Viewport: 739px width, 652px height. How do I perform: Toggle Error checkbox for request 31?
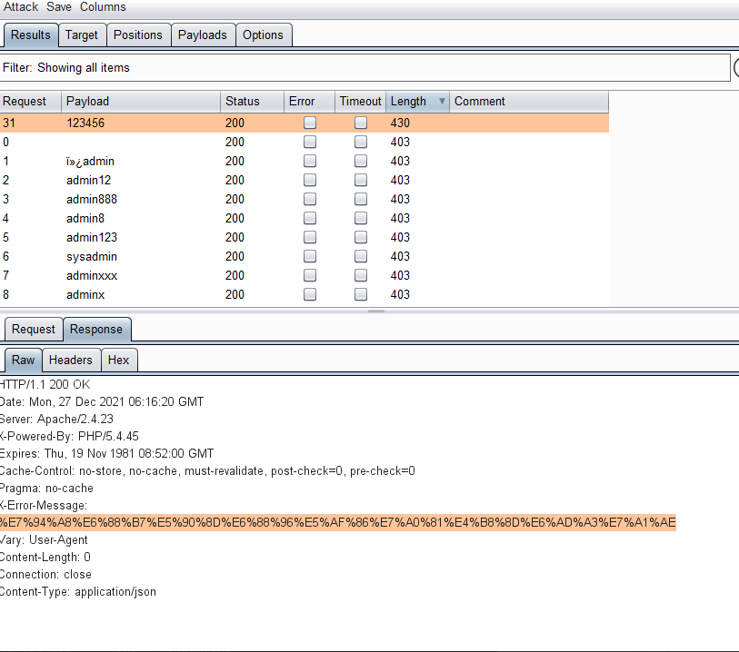(310, 123)
